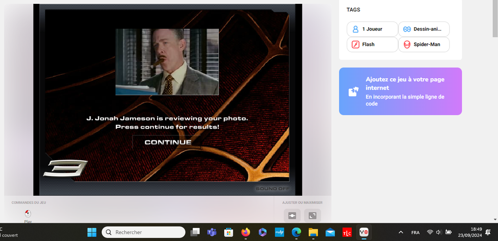Click the battery status icon
This screenshot has width=498, height=241.
448,232
